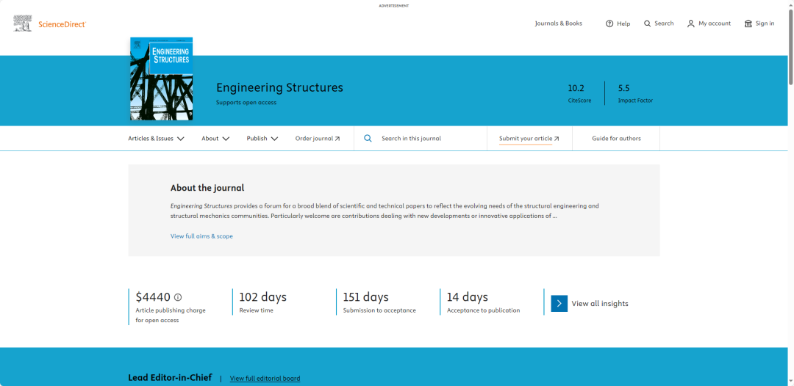Open View all insights text
Image resolution: width=794 pixels, height=386 pixels.
600,304
